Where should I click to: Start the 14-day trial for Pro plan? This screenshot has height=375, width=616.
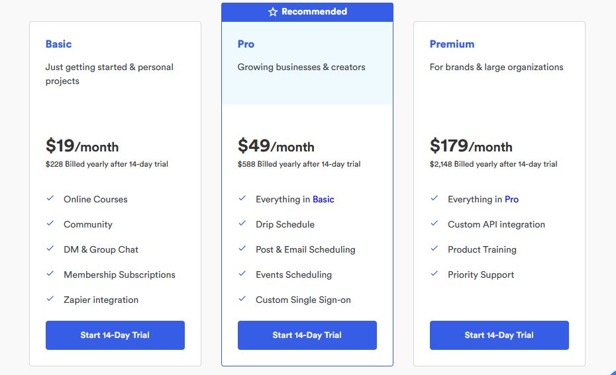tap(307, 335)
